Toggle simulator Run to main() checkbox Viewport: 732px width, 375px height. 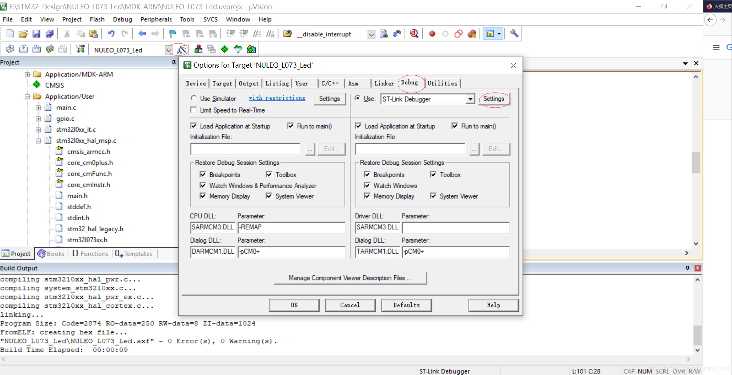click(x=291, y=126)
